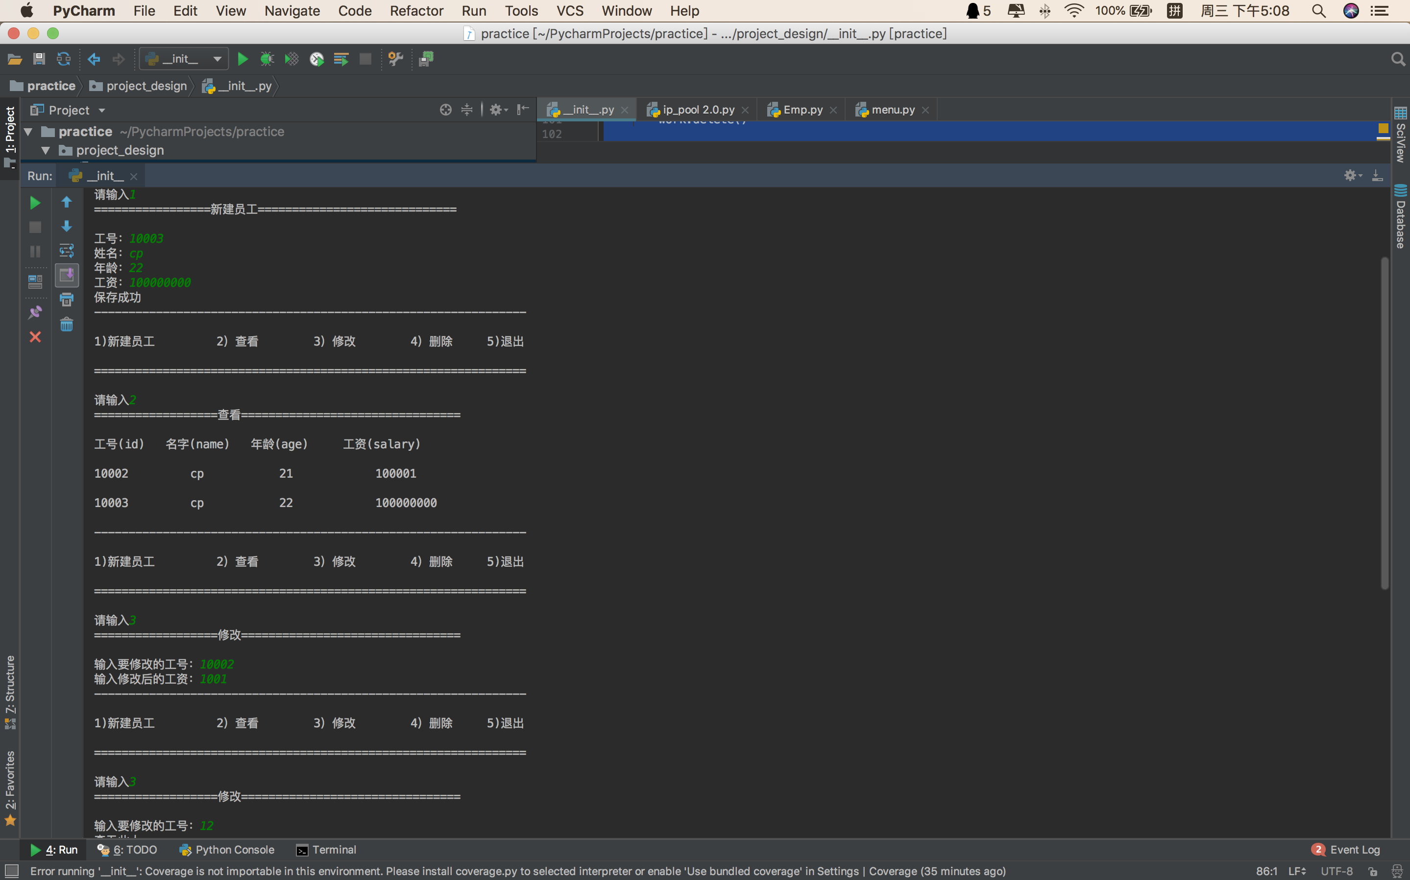Open the __init__ run configuration dropdown
Image resolution: width=1410 pixels, height=880 pixels.
pos(183,59)
